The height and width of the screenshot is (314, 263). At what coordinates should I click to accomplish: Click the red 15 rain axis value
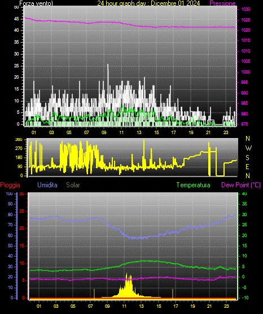point(22,246)
